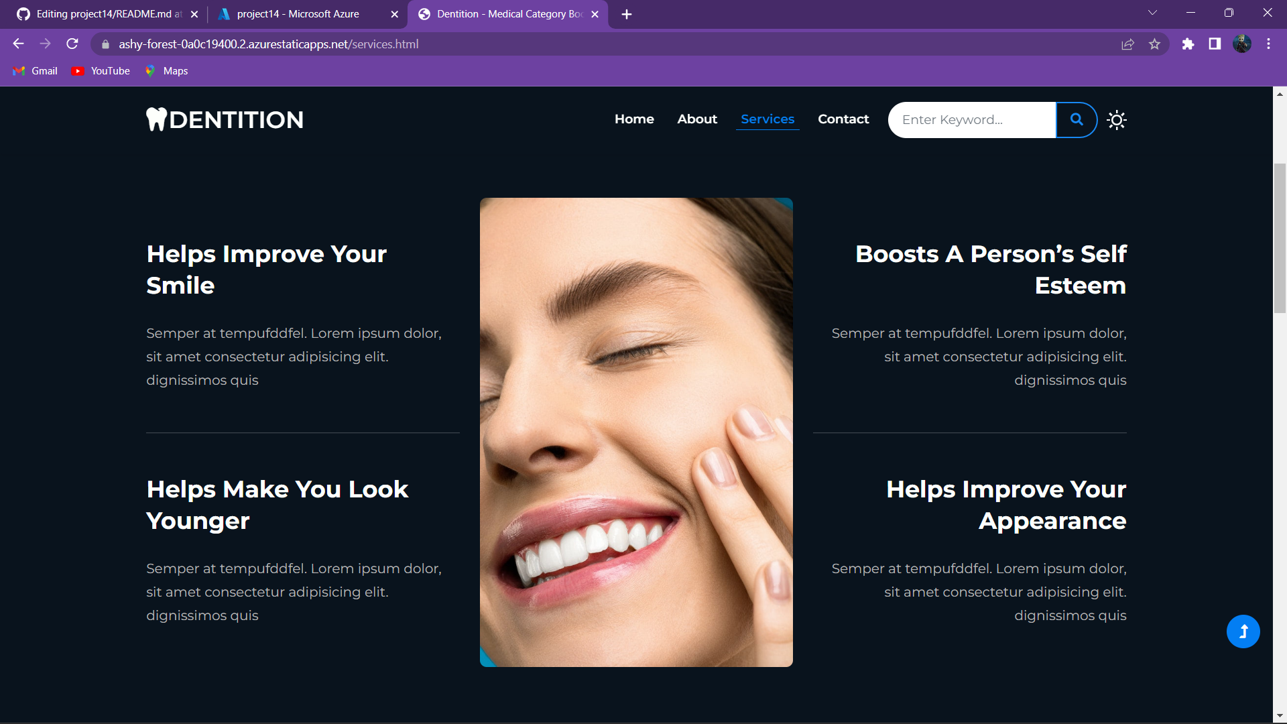Click the vertical page scrollbar thumb

point(1280,238)
